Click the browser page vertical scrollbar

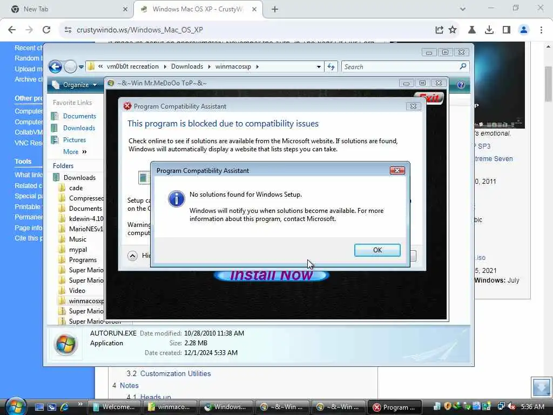coord(549,84)
